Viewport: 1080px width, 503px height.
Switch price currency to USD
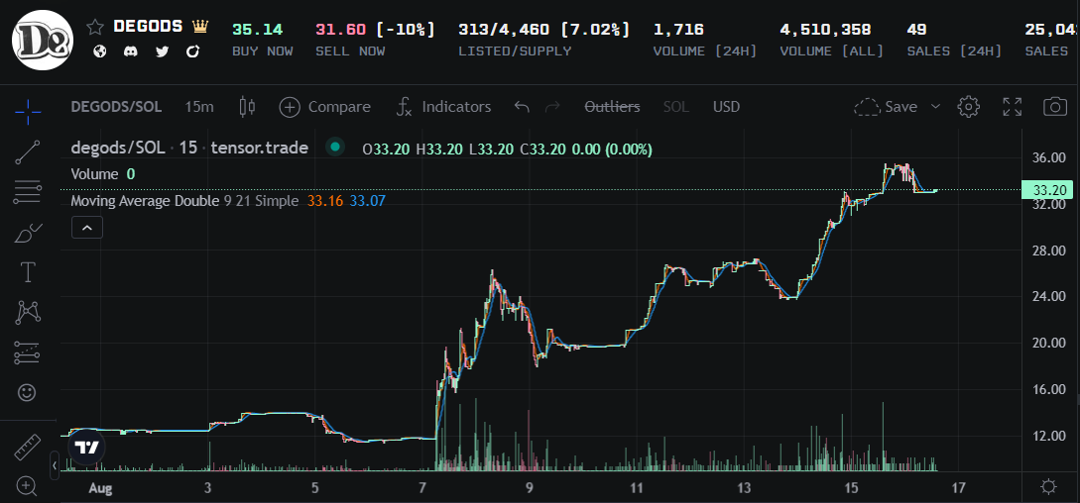click(x=726, y=107)
